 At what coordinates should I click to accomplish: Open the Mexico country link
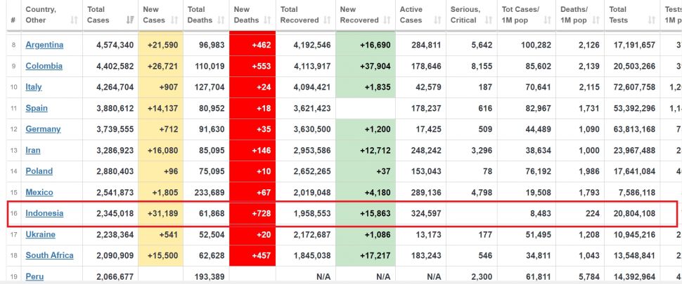[x=39, y=193]
